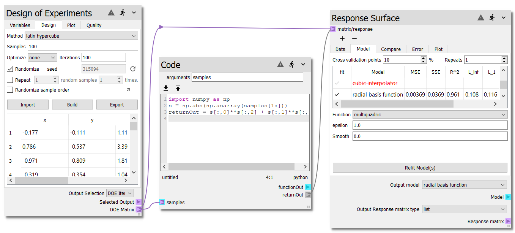515x233 pixels.
Task: Open the Compare tab in Response Surface
Action: pos(391,49)
